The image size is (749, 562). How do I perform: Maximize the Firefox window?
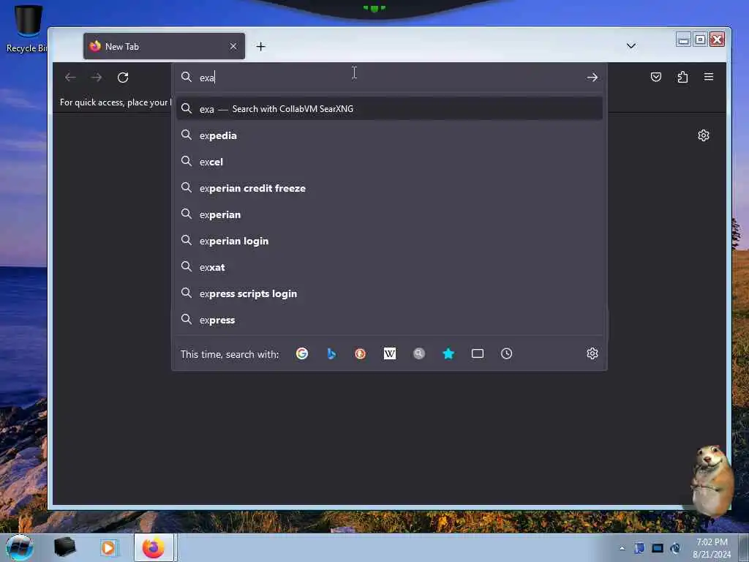click(700, 40)
